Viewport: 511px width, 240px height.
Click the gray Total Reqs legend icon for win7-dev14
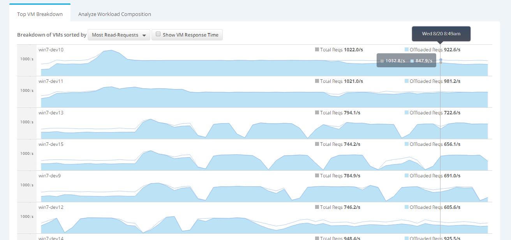pos(317,238)
